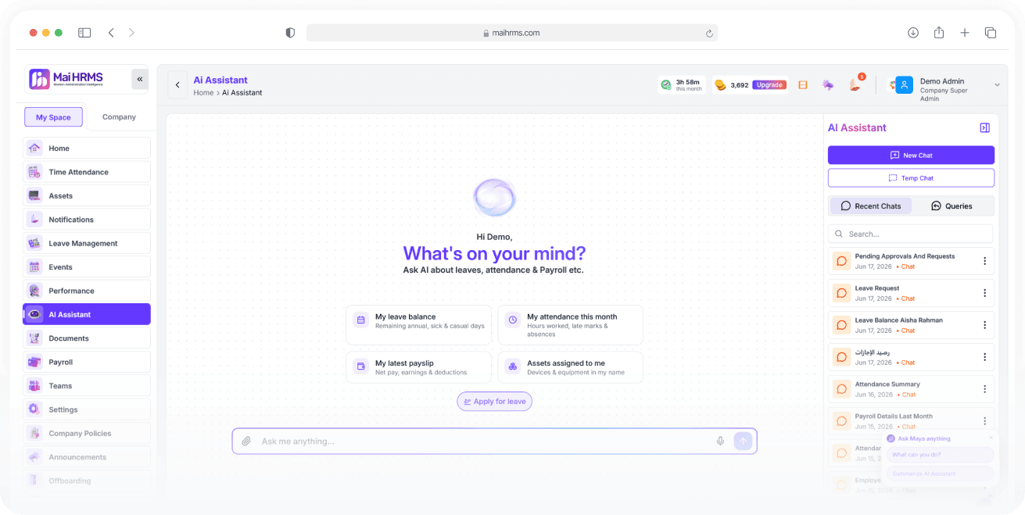Click the purple sparkle icon in header
Screen dimensions: 1025x515
(827, 85)
